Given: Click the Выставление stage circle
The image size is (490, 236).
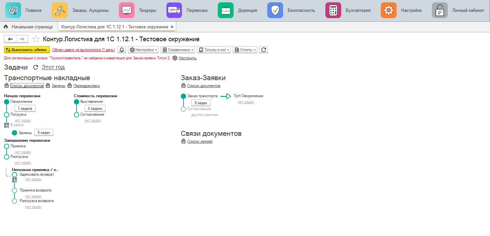Looking at the screenshot, I should [x=77, y=102].
